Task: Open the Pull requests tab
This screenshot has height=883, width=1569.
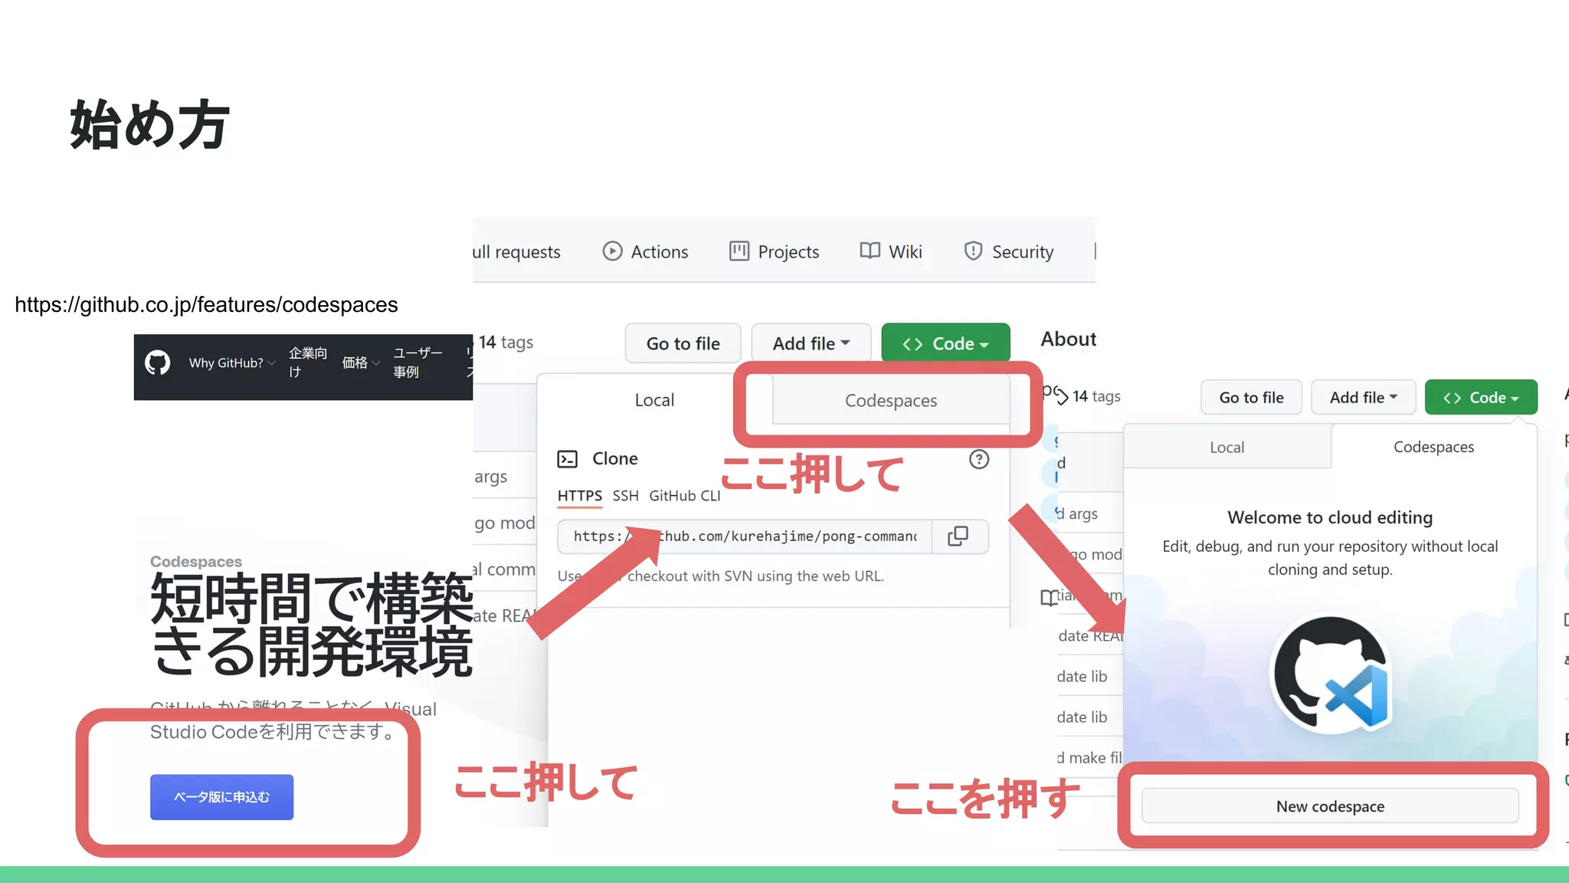Action: 517,251
